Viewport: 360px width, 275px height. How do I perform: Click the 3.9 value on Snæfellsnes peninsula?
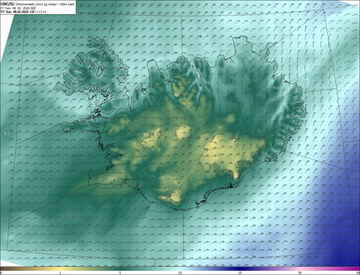[67, 129]
